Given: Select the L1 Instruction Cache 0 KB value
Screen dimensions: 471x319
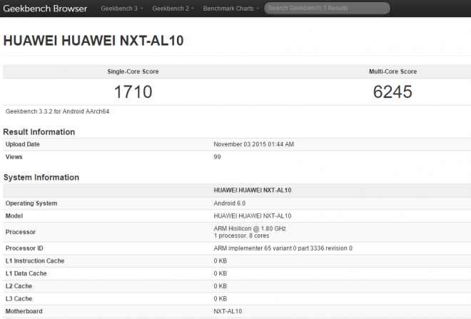Looking at the screenshot, I should coord(221,261).
